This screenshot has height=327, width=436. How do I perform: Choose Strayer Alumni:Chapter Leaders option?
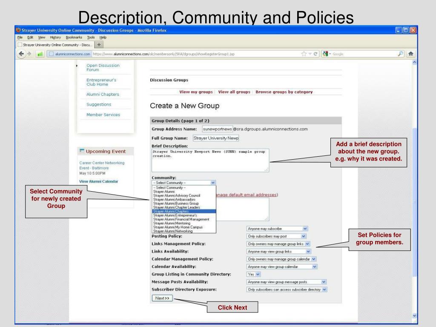tap(184, 207)
